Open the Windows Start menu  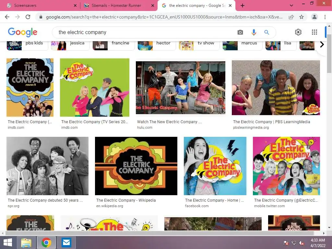(8, 243)
